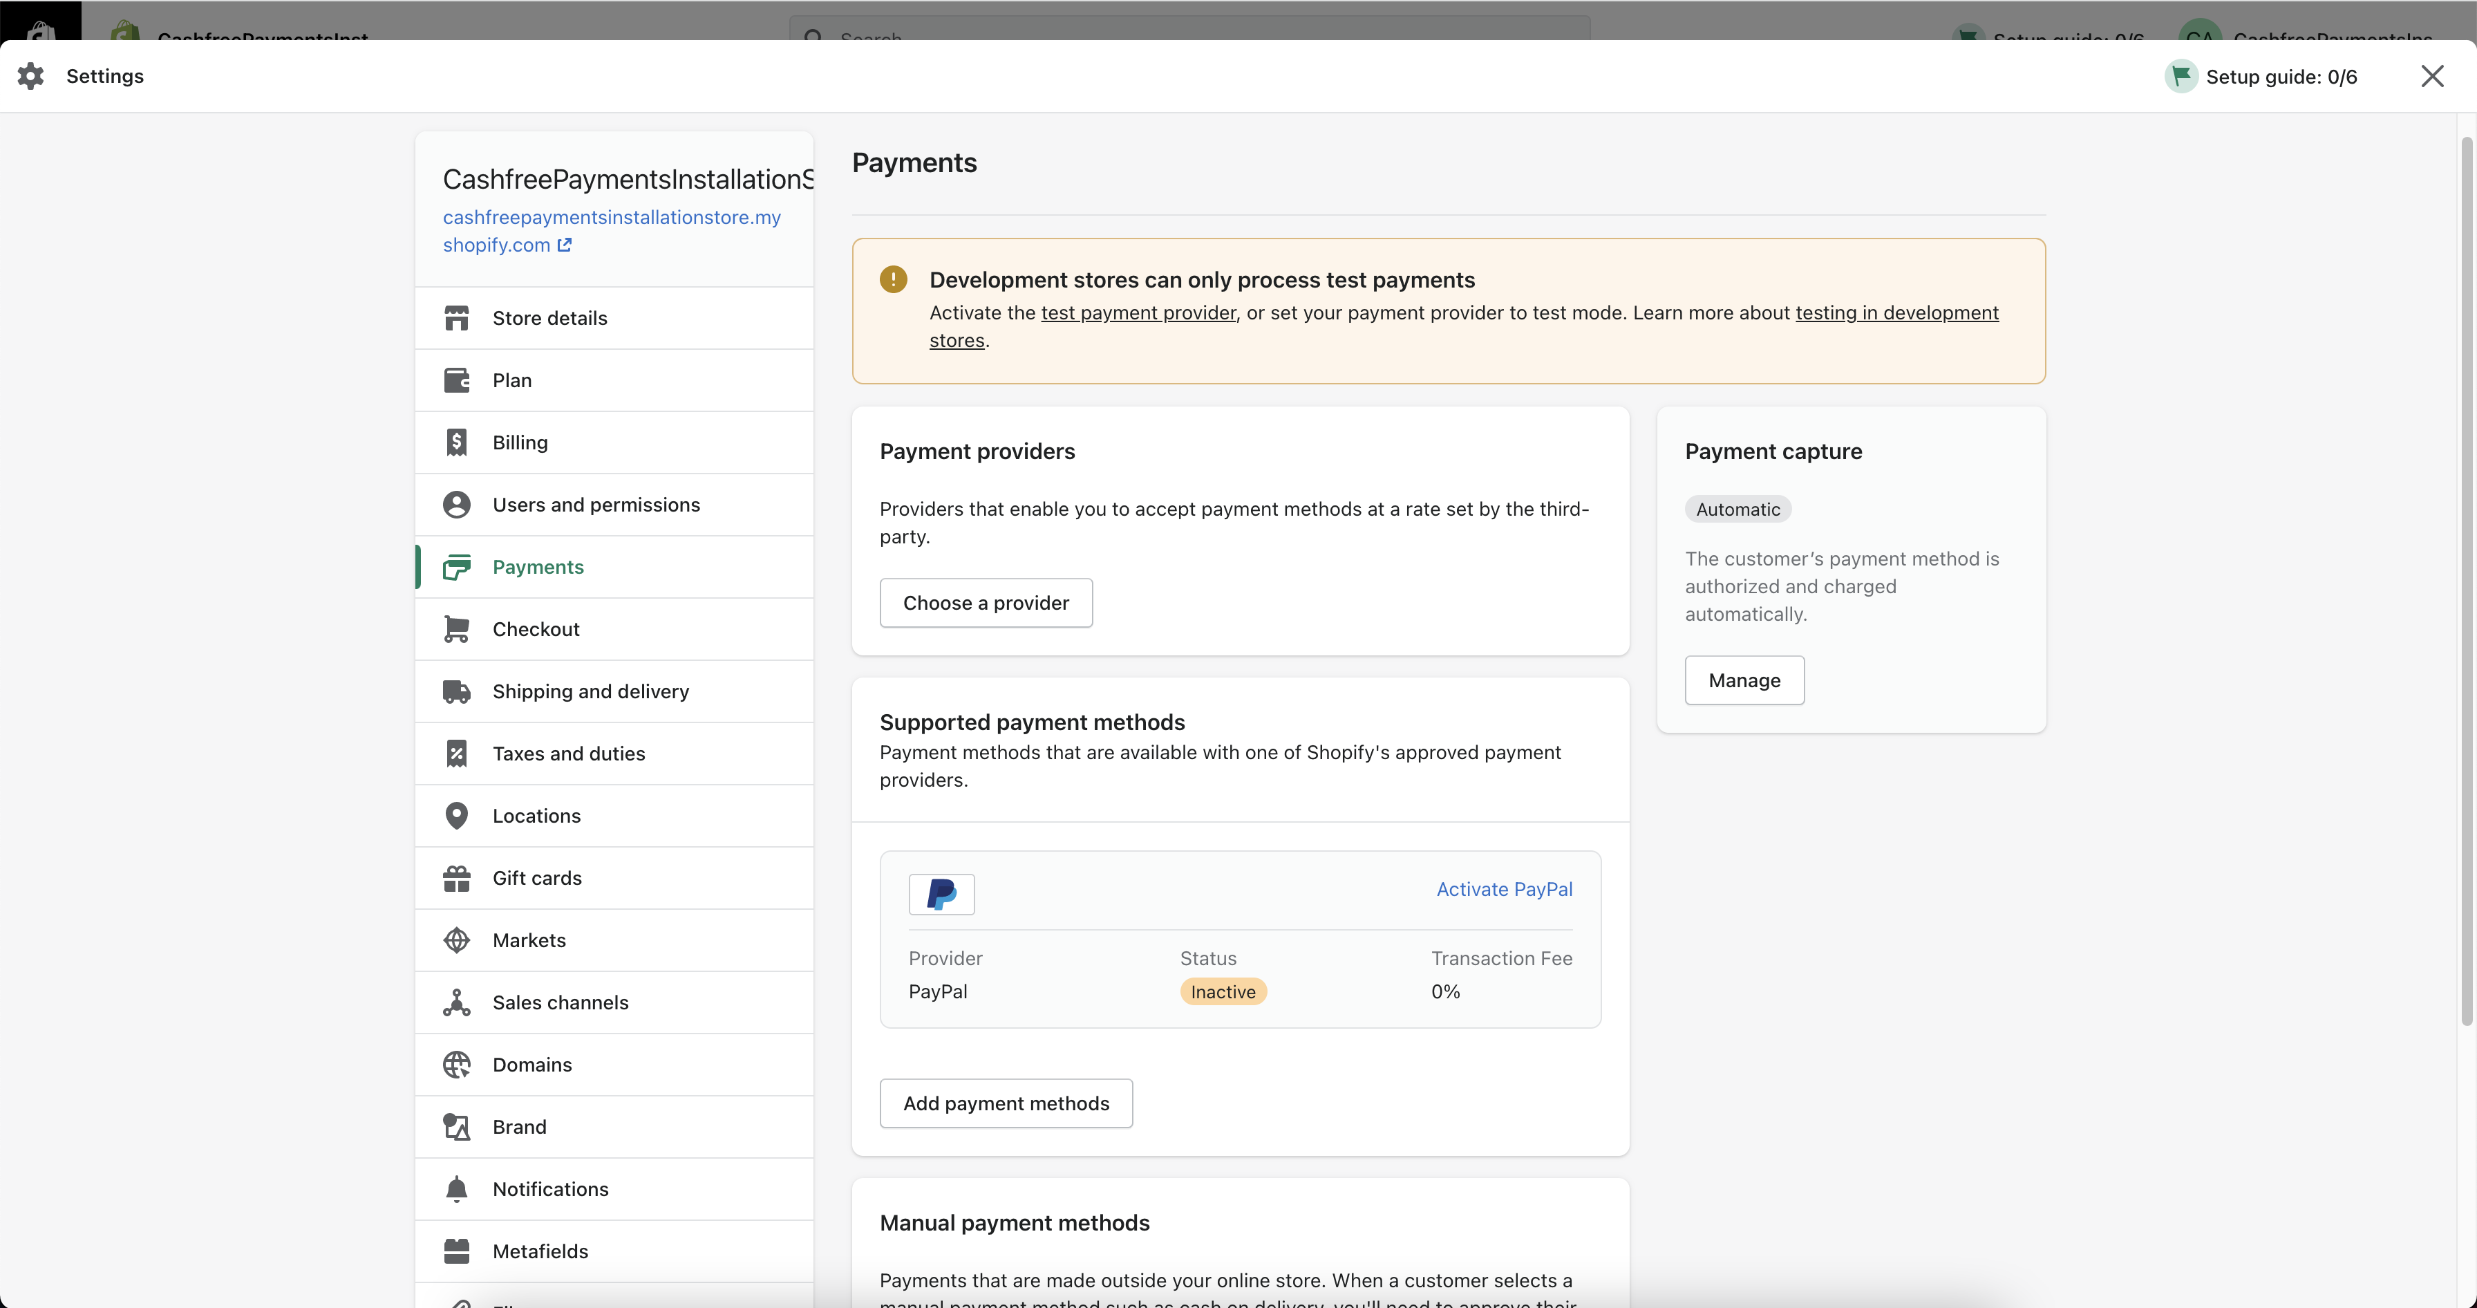Click the Locations pin icon

[x=457, y=816]
